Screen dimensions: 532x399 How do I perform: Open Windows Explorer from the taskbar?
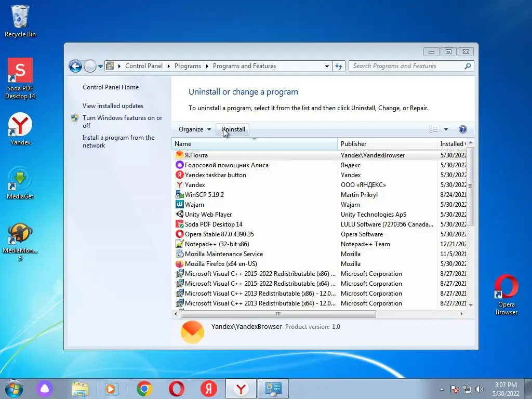point(80,389)
